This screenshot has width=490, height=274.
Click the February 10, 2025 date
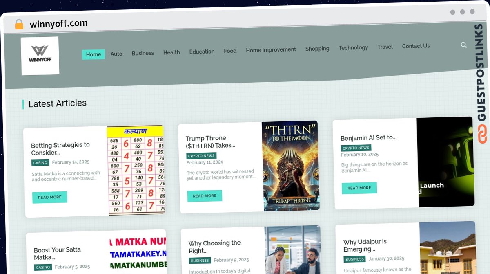(360, 155)
